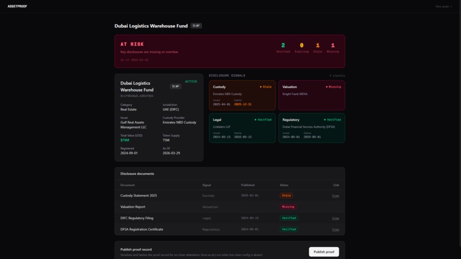Click the UAE (DIFC) jurisdiction value
This screenshot has width=461, height=259.
(170, 110)
